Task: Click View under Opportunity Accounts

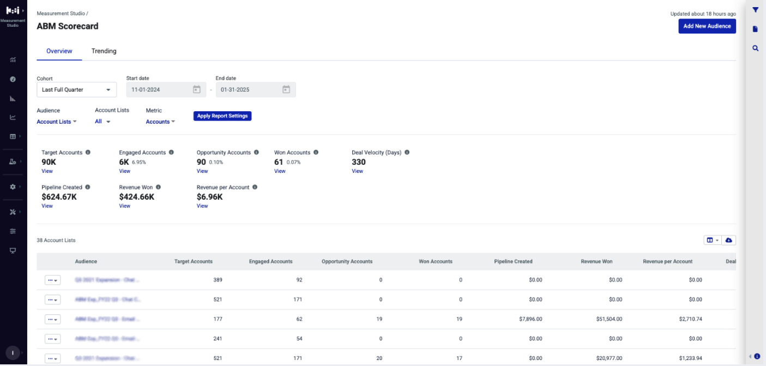Action: tap(202, 171)
